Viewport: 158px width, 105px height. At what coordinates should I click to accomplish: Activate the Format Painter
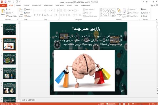(x=11, y=16)
